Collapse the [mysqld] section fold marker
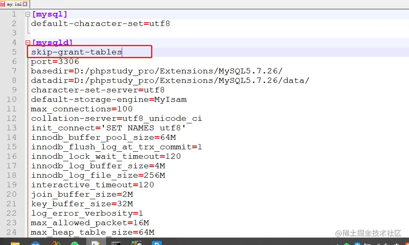 click(x=28, y=42)
